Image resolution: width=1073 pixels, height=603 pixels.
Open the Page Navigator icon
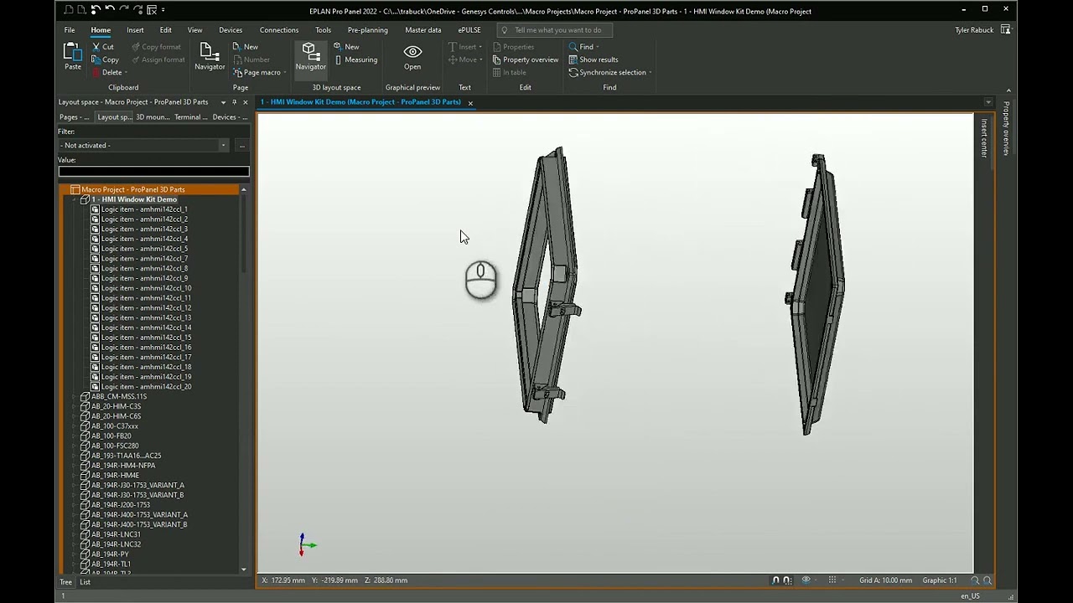coord(210,53)
